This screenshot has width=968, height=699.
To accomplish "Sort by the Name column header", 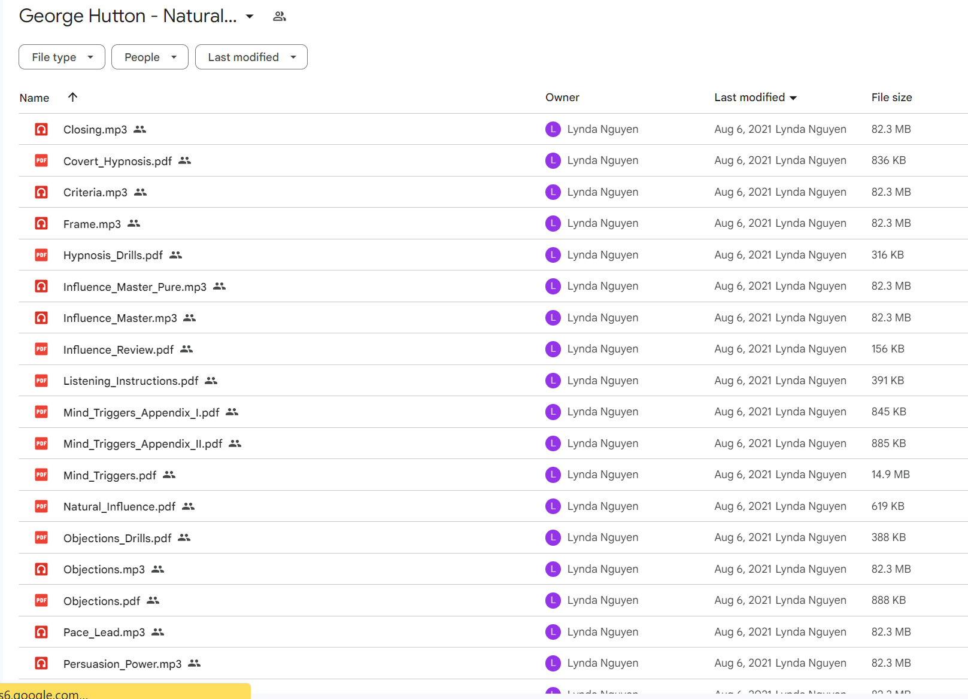I will point(34,98).
